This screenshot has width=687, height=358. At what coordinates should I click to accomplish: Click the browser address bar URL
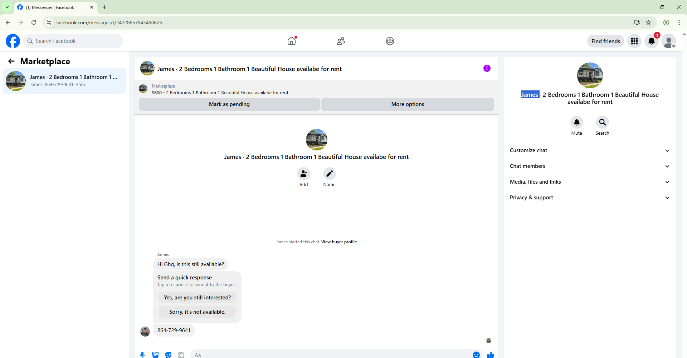[x=109, y=23]
